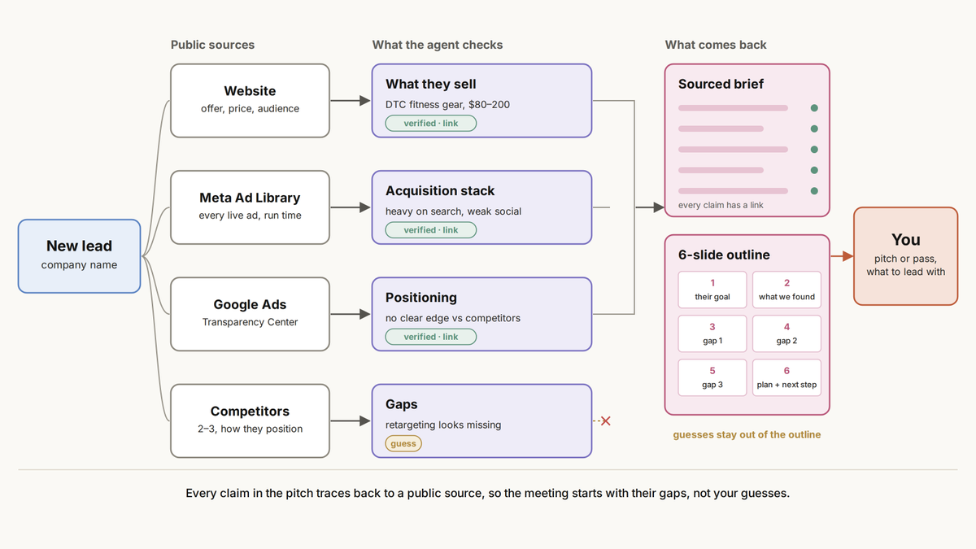Image resolution: width=976 pixels, height=549 pixels.
Task: Click "What the agent checks" column header
Action: (x=438, y=45)
